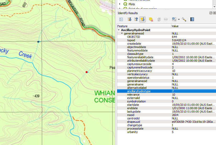Select the featuremoddate attribute row
The image size is (216, 145).
167,50
